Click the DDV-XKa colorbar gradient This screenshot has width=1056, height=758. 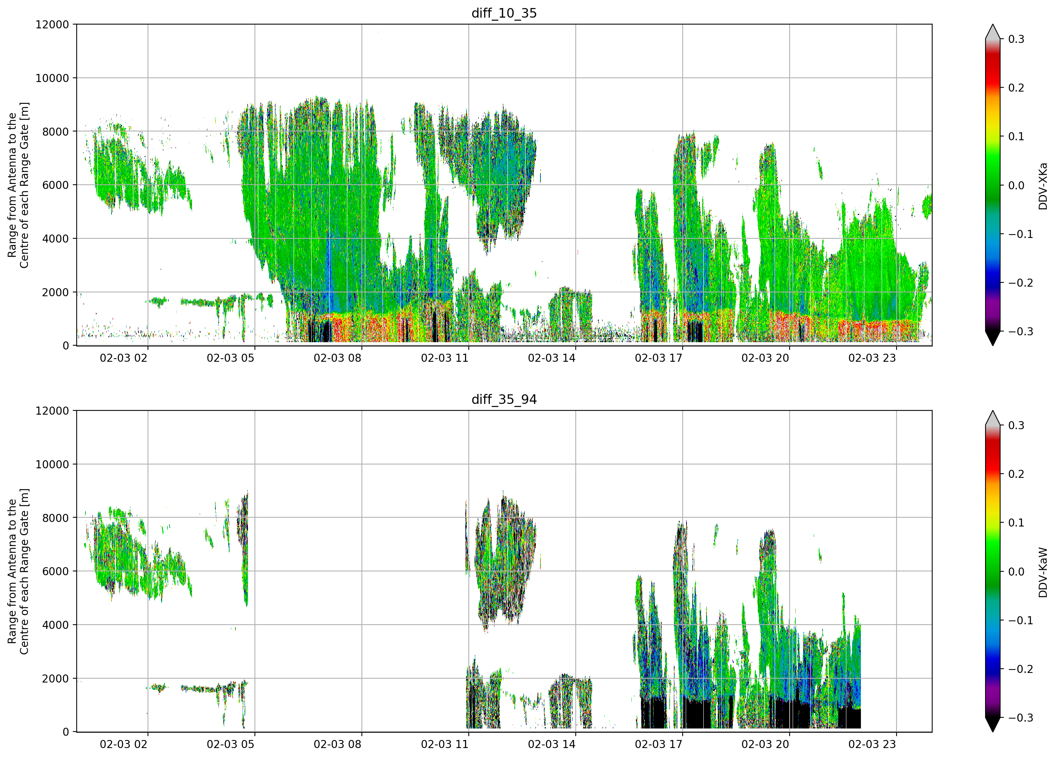(x=992, y=185)
